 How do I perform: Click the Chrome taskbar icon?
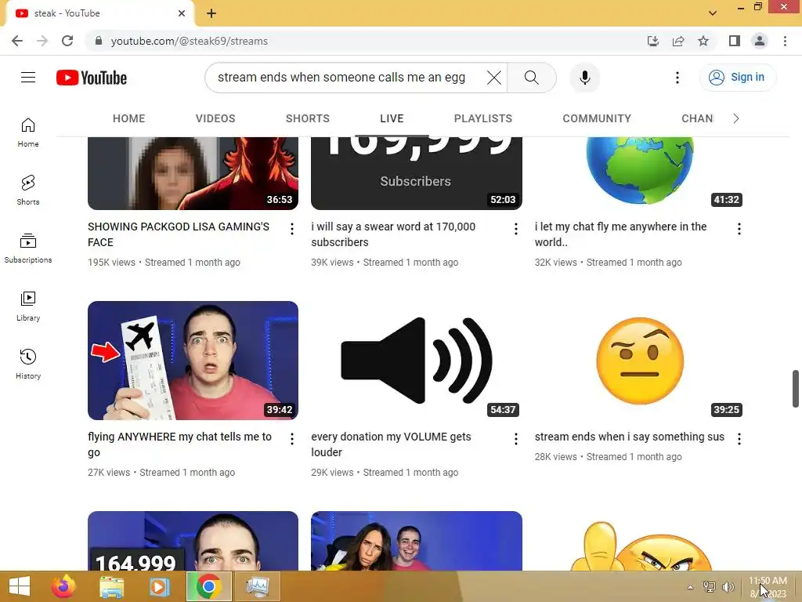point(208,586)
